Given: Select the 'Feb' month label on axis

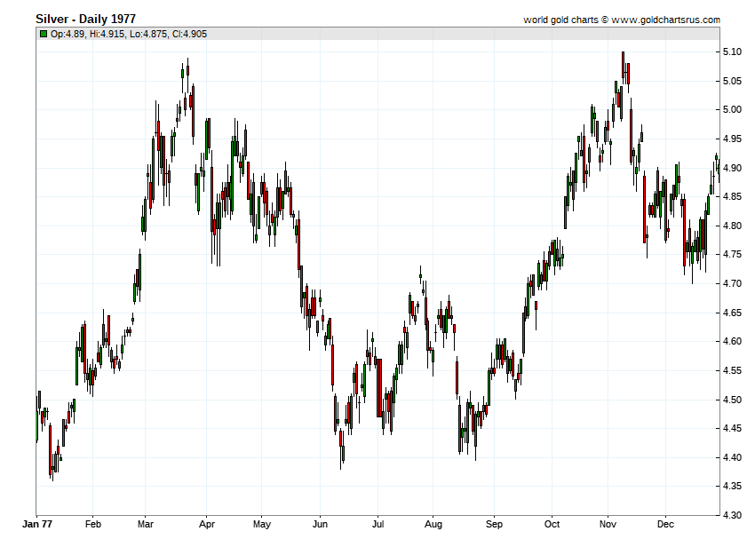Looking at the screenshot, I should (93, 524).
